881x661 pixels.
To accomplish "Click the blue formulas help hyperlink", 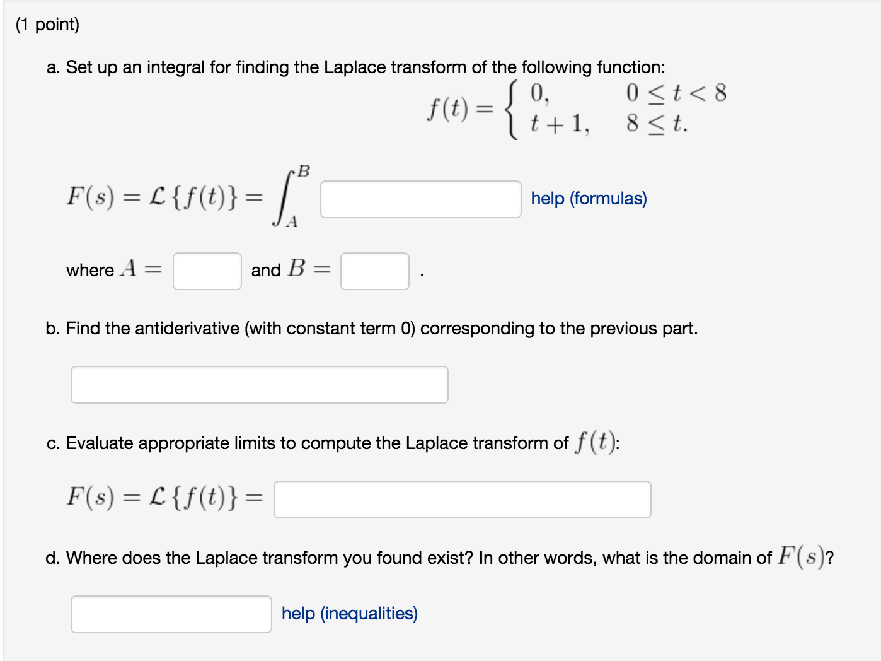I will tap(589, 199).
